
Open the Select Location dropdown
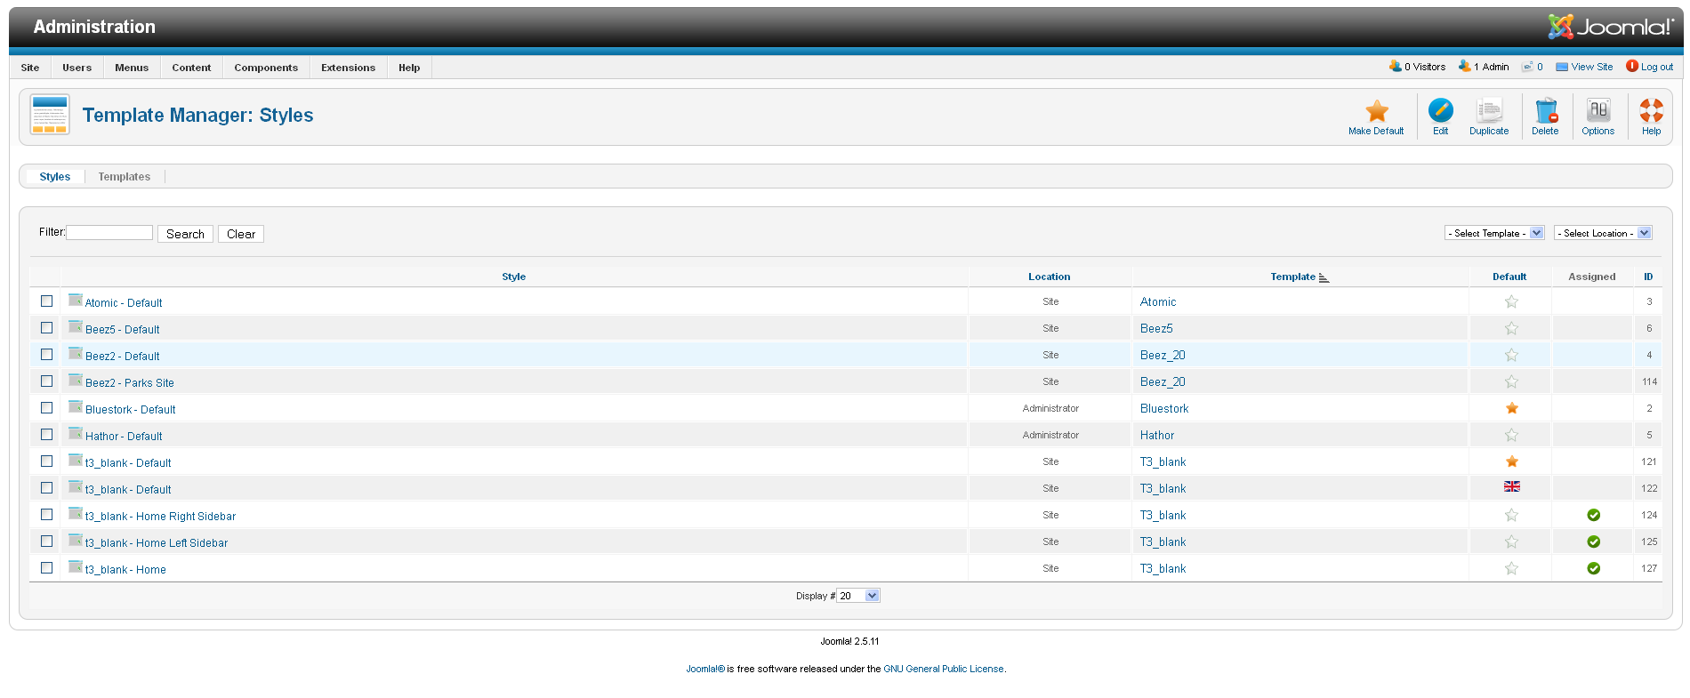click(1602, 233)
